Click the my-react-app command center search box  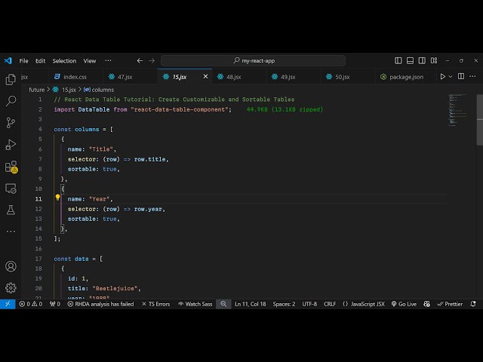point(253,61)
